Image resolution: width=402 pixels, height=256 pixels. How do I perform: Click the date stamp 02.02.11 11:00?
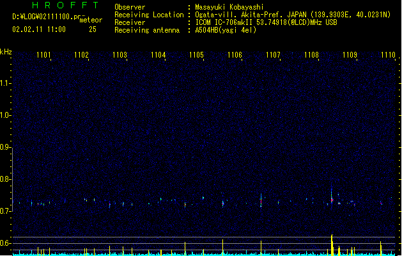point(39,29)
